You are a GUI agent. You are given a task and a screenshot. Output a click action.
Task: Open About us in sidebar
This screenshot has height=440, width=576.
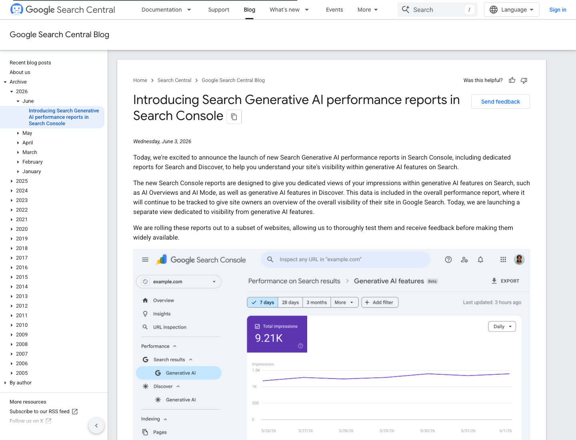pos(20,72)
